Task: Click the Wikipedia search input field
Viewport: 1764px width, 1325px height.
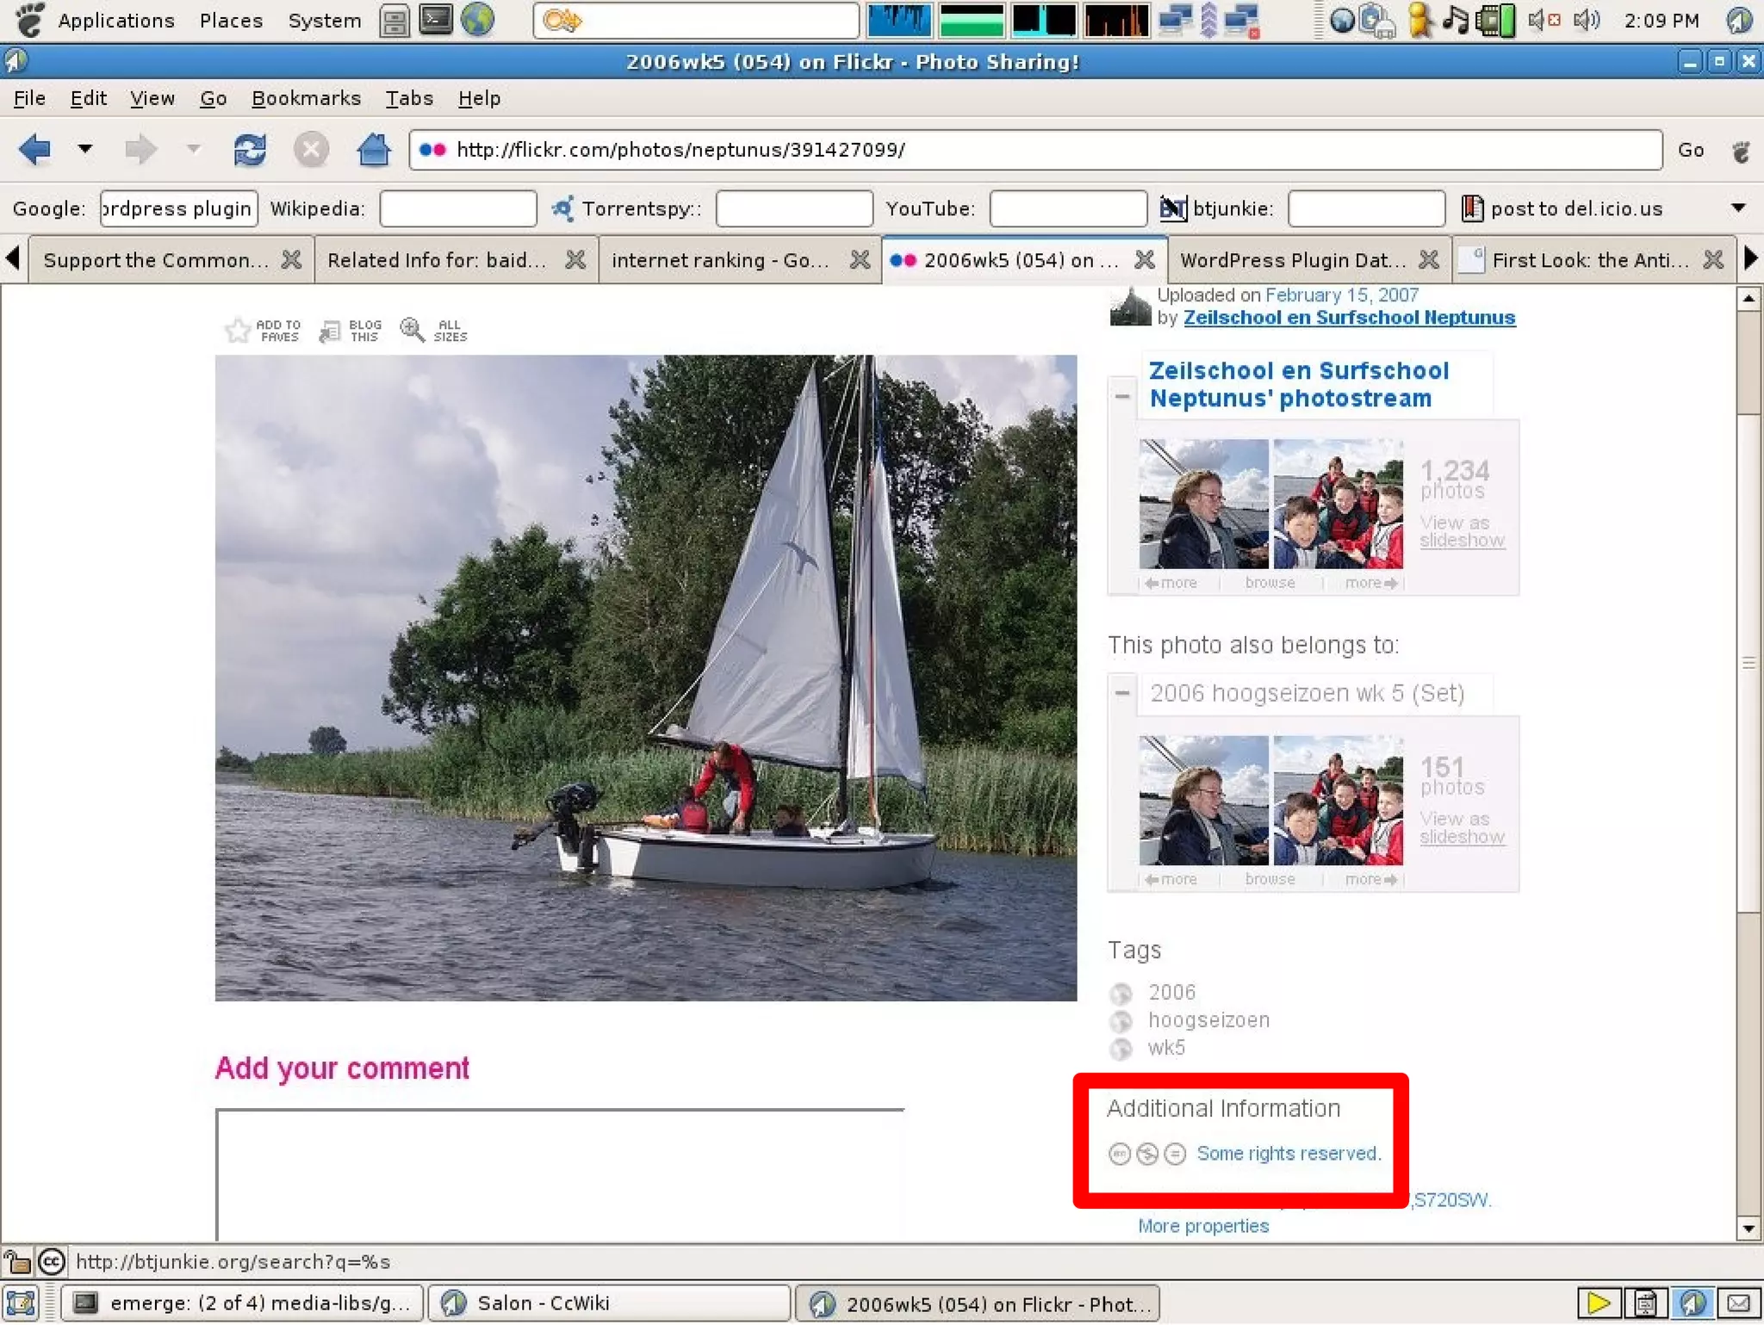Action: pos(458,208)
